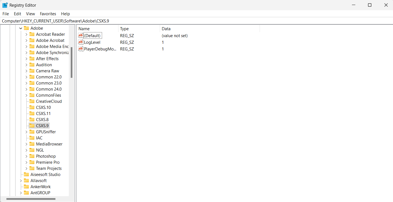Click the GPUSniffer folder icon
The height and width of the screenshot is (202, 393).
32,132
